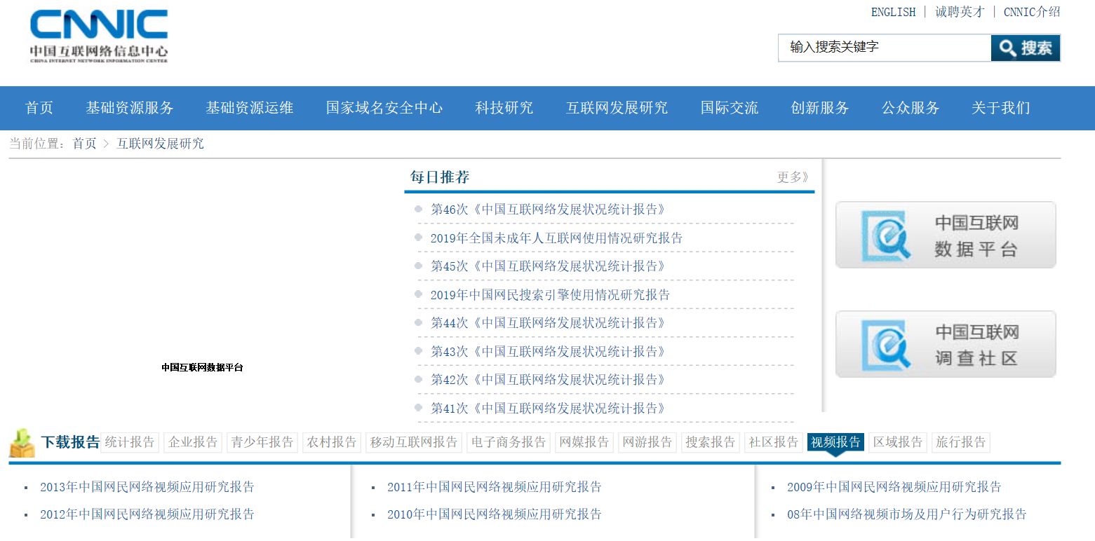The width and height of the screenshot is (1095, 541).
Task: Open the 诚聘英才 link
Action: [x=960, y=12]
